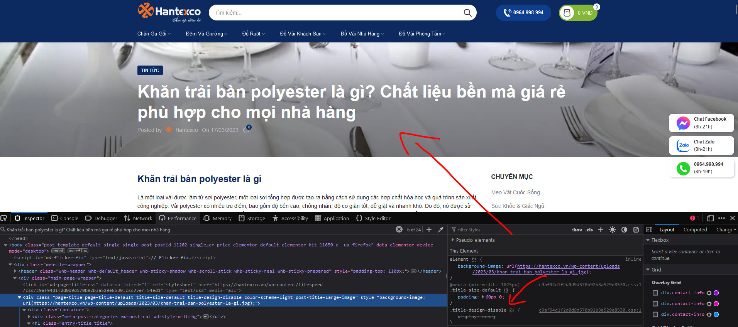
Task: Expand the header element node
Action: click(x=15, y=271)
